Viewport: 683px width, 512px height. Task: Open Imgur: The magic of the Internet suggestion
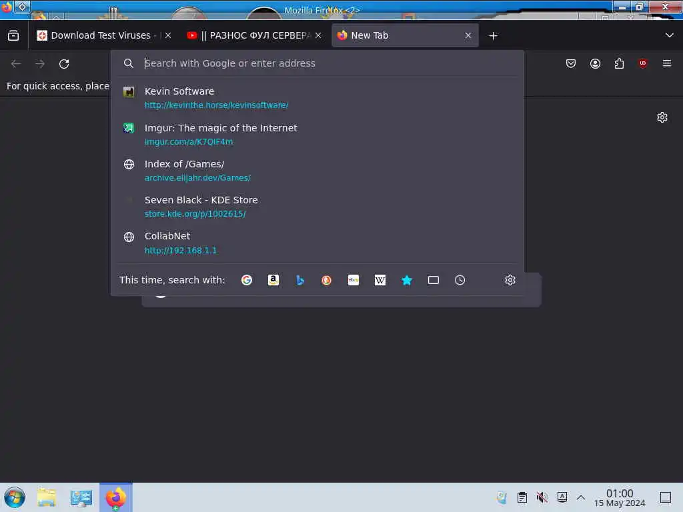coord(317,135)
